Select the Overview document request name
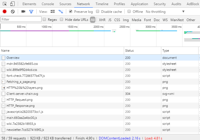The height and width of the screenshot is (140, 200). click(13, 58)
